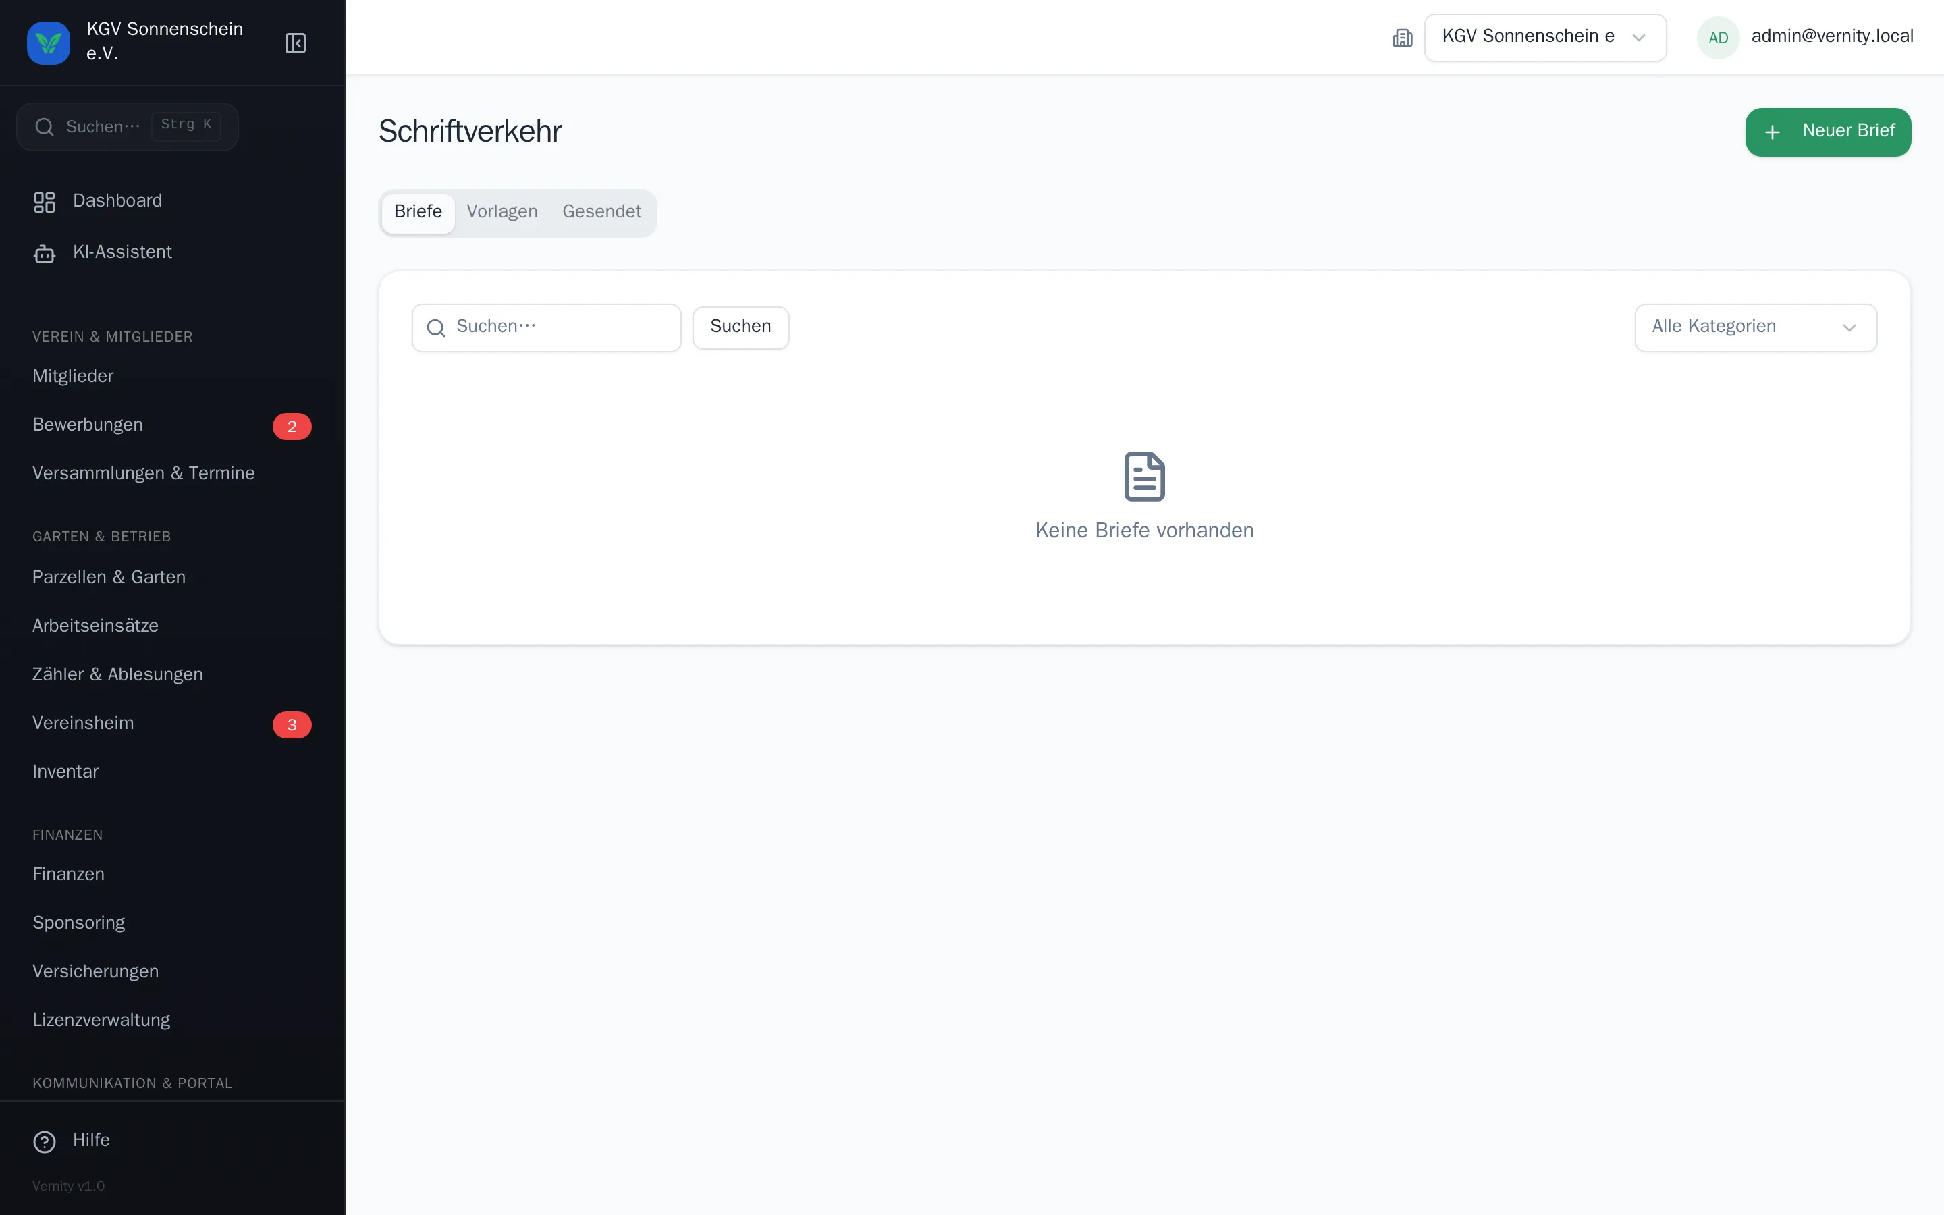
Task: Click the AD user avatar
Action: point(1719,38)
